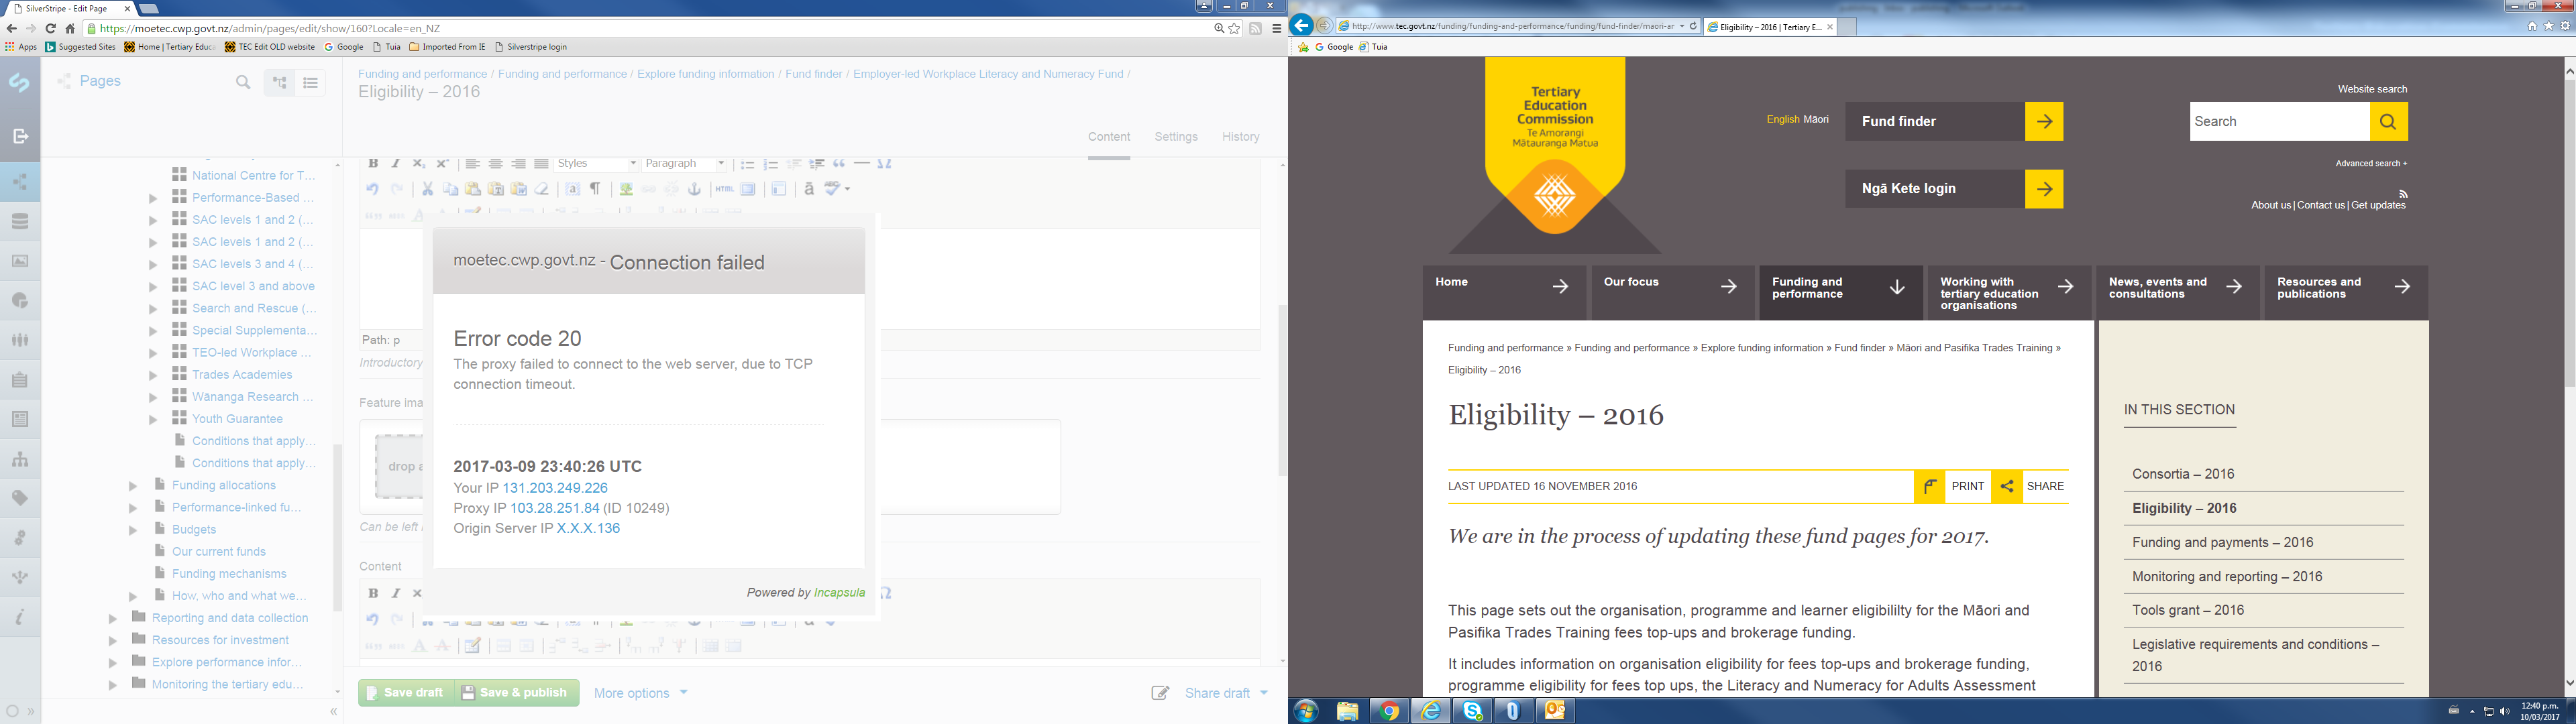This screenshot has height=724, width=2576.
Task: Click the macron ā character icon in toolbar
Action: 809,189
